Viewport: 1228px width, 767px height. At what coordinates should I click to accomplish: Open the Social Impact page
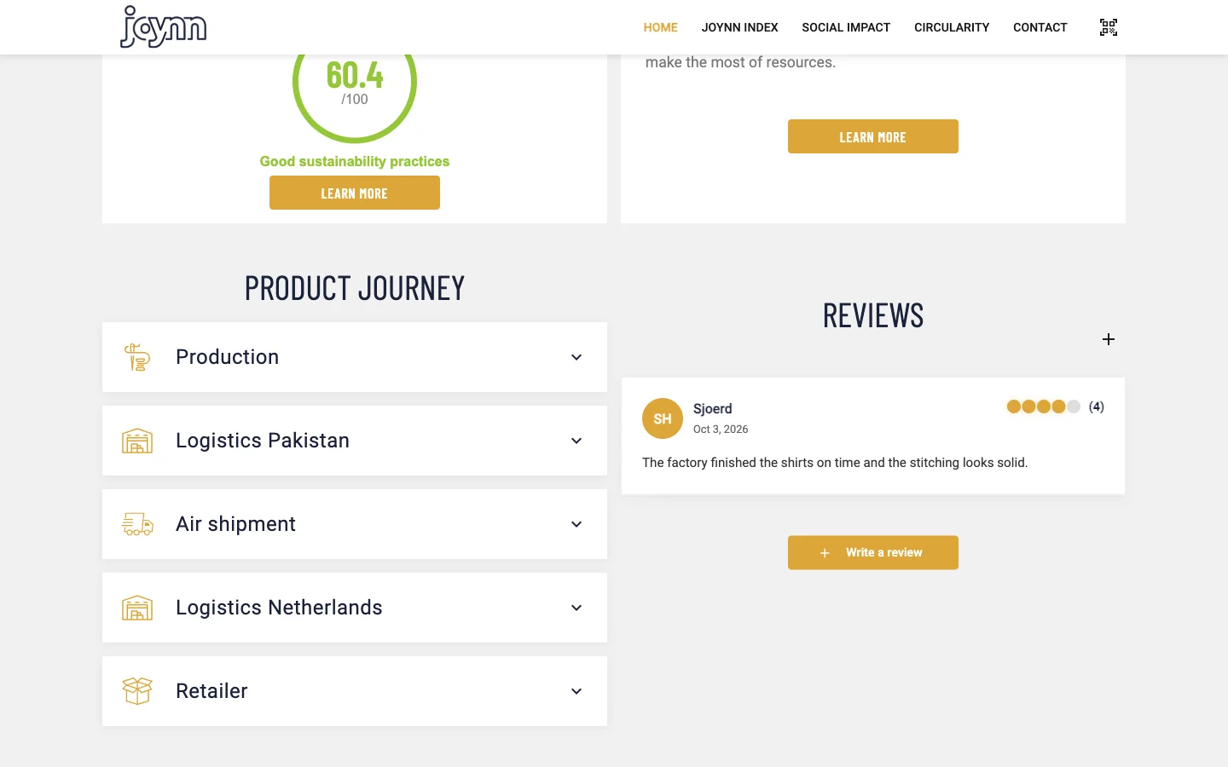(x=846, y=27)
